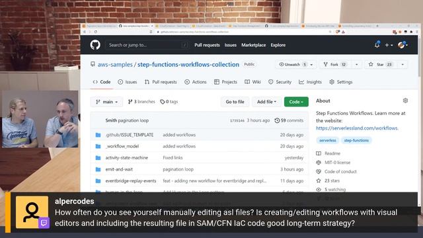Open the Readme link in About
Screen dimensions: 423x238
pos(328,153)
